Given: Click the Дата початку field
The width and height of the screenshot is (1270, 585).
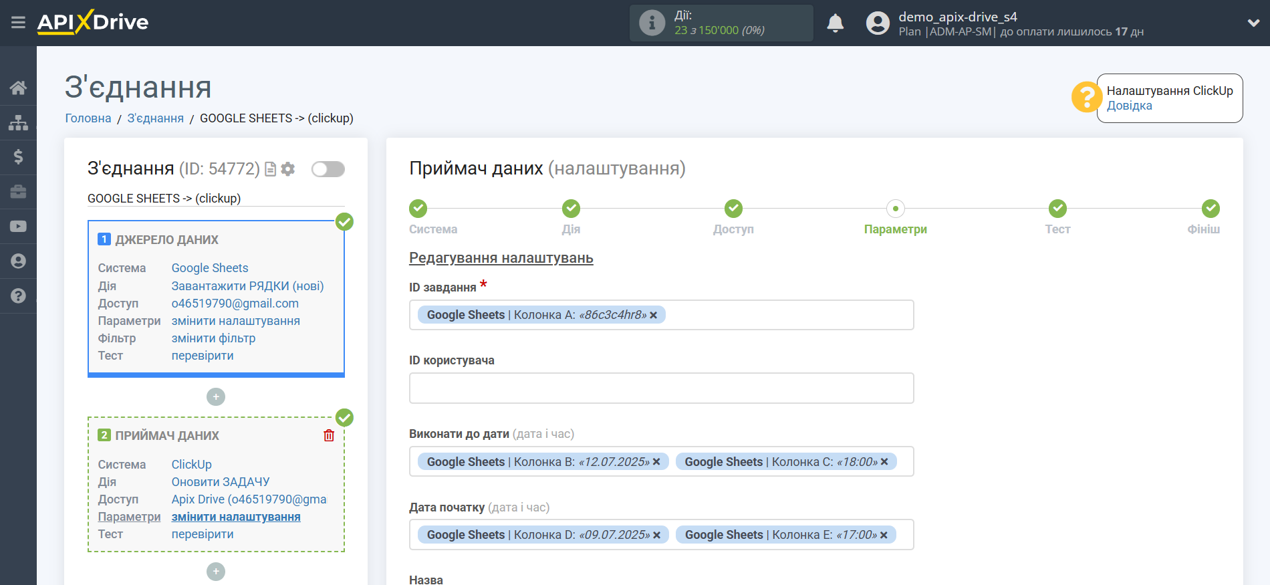Looking at the screenshot, I should click(661, 535).
